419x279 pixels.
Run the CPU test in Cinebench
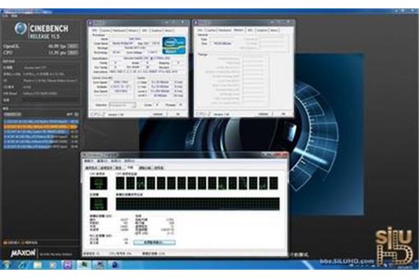pyautogui.click(x=73, y=52)
